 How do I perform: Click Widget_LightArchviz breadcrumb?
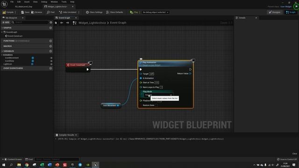[92, 23]
